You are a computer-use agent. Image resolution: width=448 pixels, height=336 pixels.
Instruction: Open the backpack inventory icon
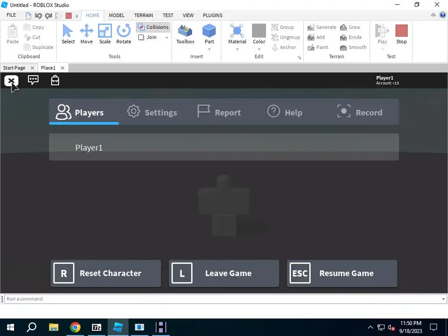click(55, 80)
